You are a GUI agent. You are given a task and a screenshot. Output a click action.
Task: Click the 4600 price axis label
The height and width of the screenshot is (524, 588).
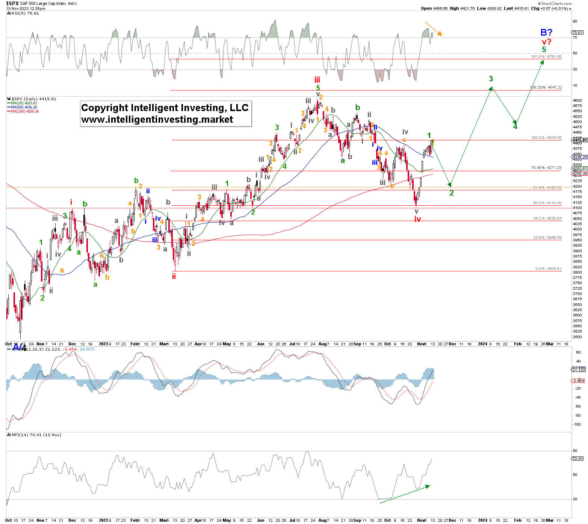577,100
